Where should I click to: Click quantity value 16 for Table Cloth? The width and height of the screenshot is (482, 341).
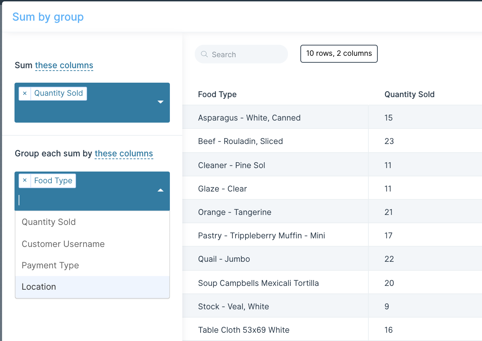click(388, 330)
